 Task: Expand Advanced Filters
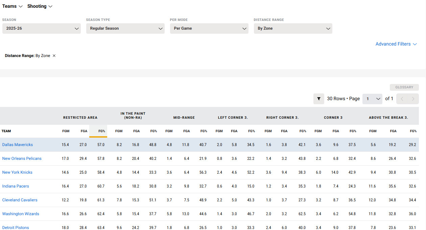(396, 44)
